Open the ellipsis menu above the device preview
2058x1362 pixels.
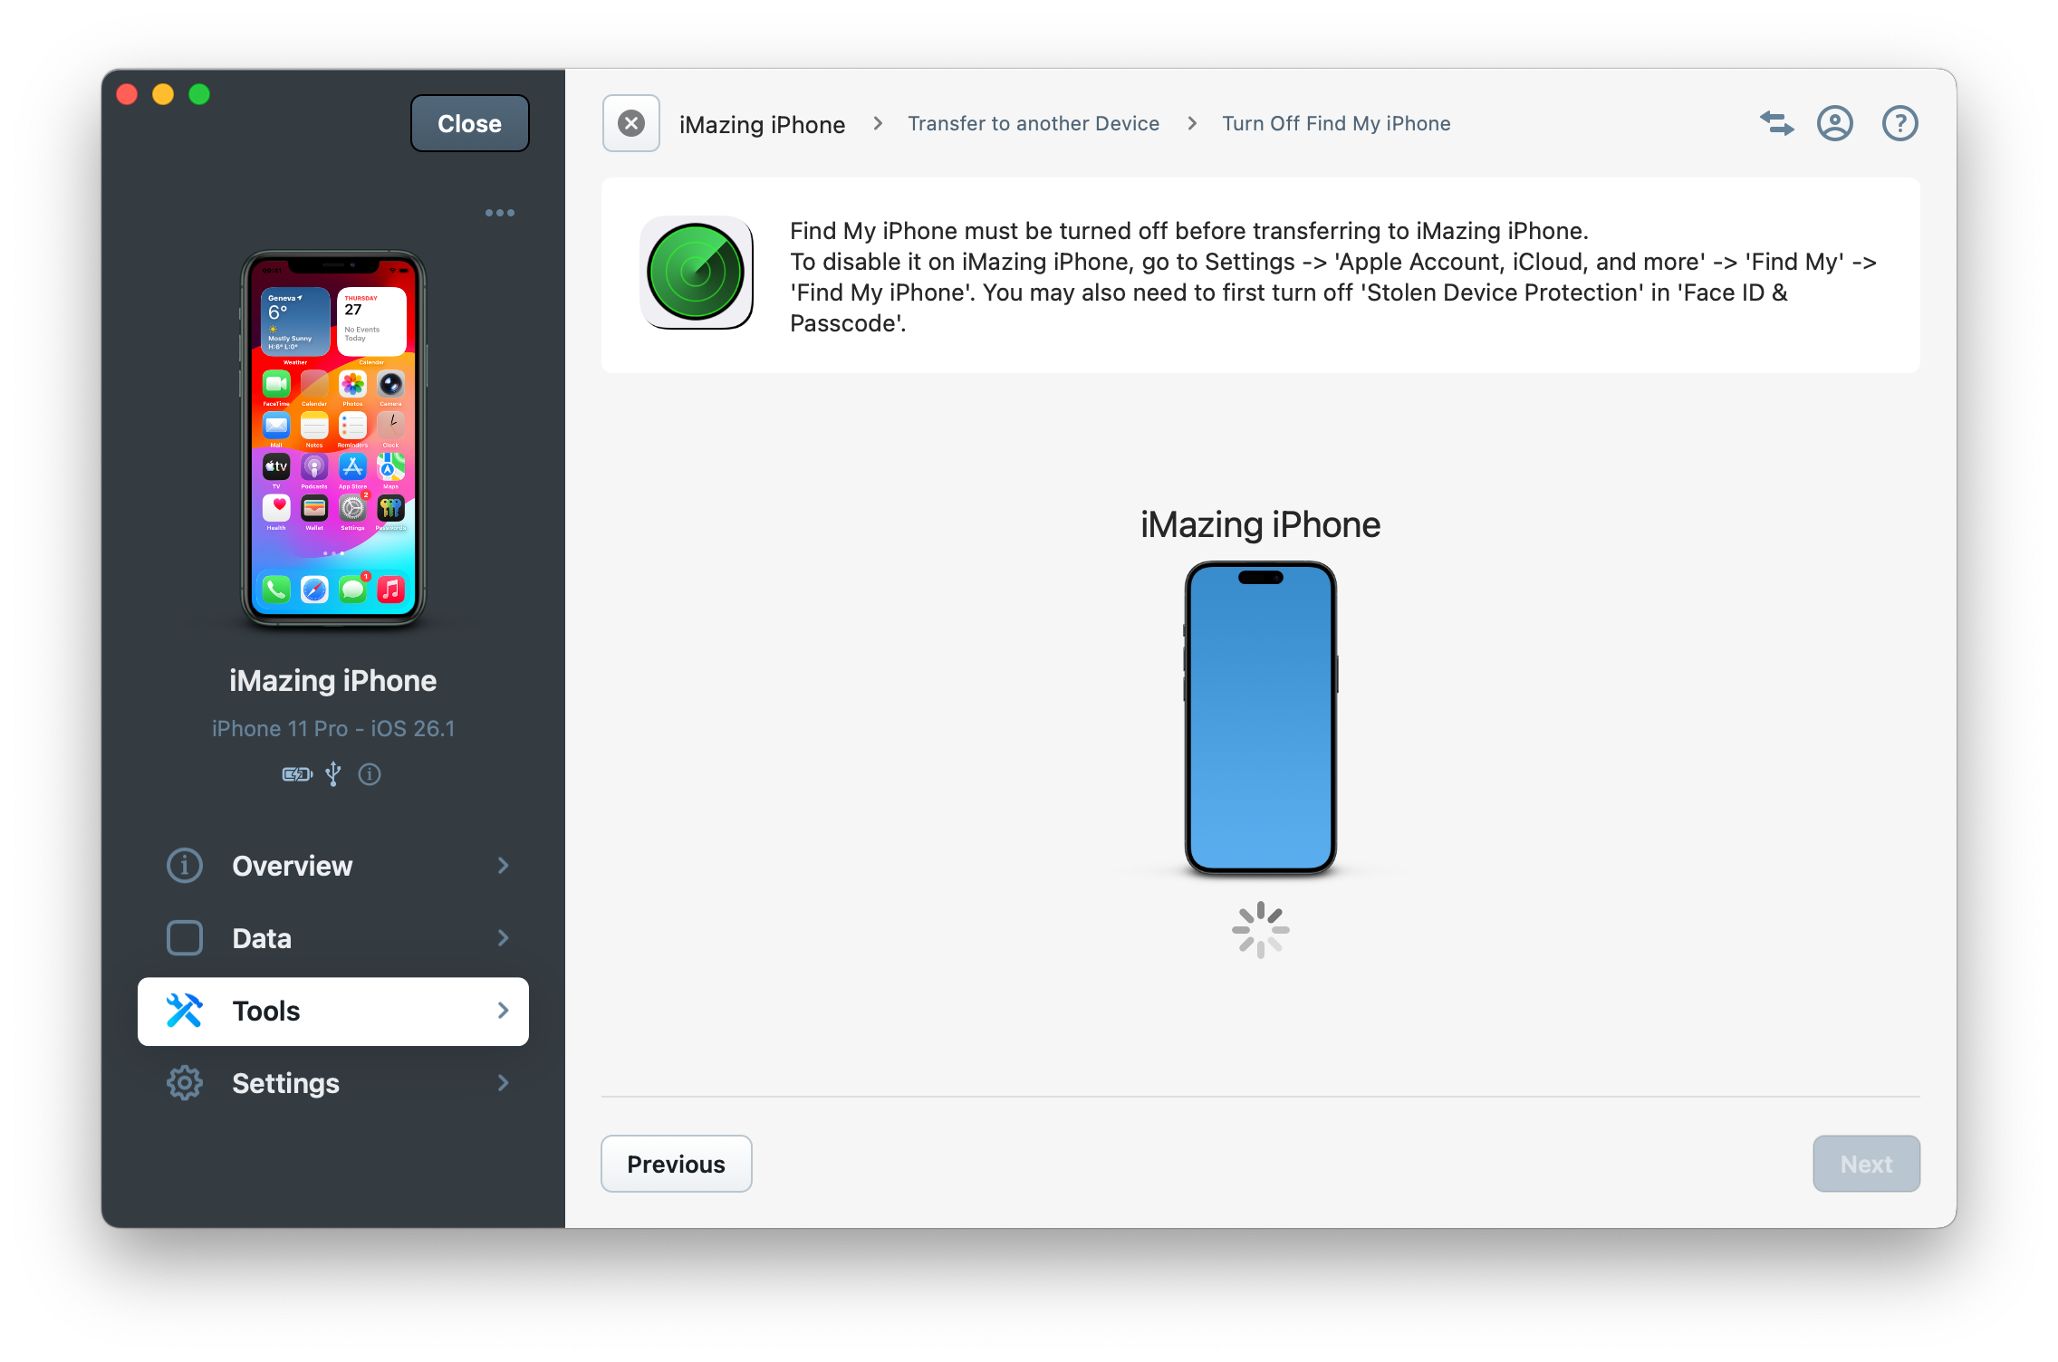tap(499, 212)
